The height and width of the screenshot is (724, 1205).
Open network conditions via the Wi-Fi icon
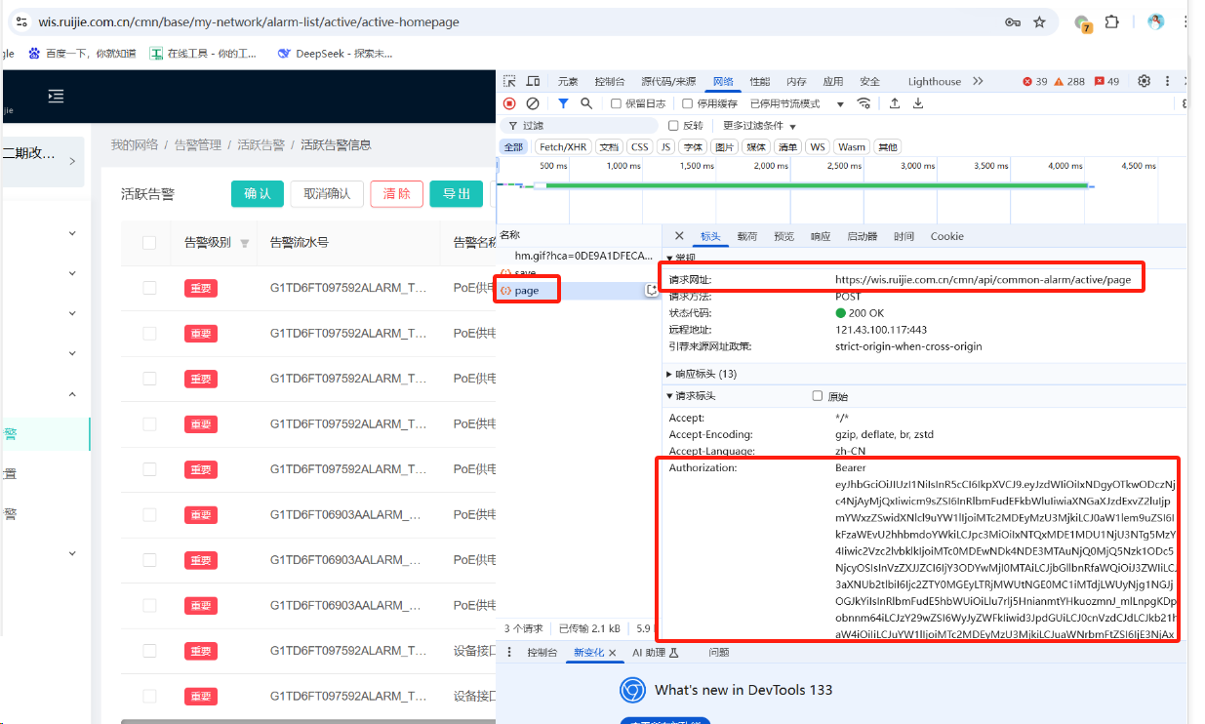(864, 103)
